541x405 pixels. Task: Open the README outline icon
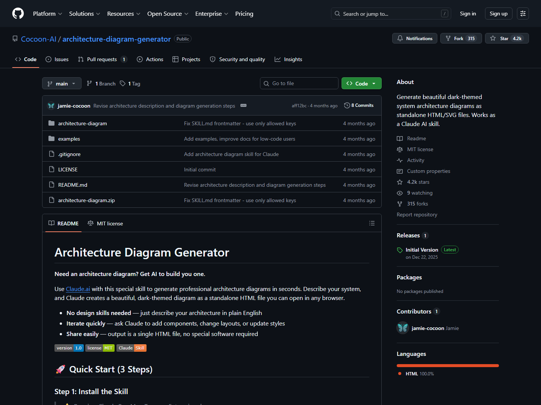point(372,223)
